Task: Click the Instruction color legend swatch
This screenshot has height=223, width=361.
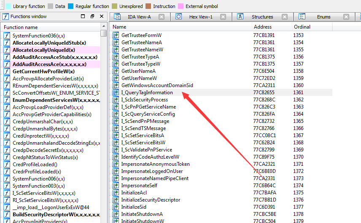Action: point(148,6)
